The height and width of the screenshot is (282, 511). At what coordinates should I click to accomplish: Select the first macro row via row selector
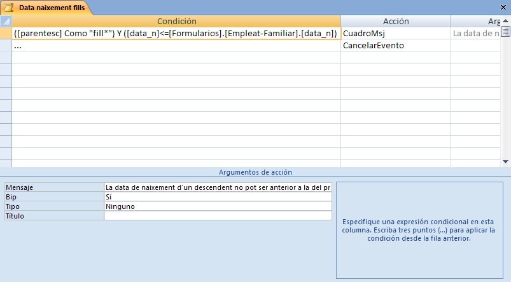[x=6, y=33]
